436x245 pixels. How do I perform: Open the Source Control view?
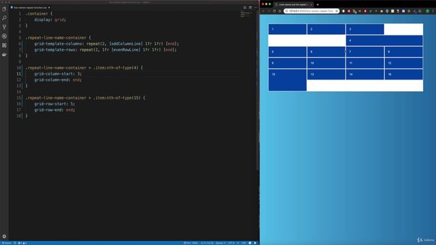point(4,27)
